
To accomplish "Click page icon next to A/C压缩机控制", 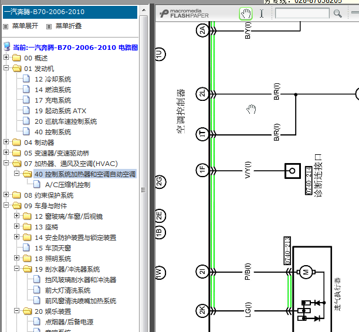I will [x=37, y=184].
